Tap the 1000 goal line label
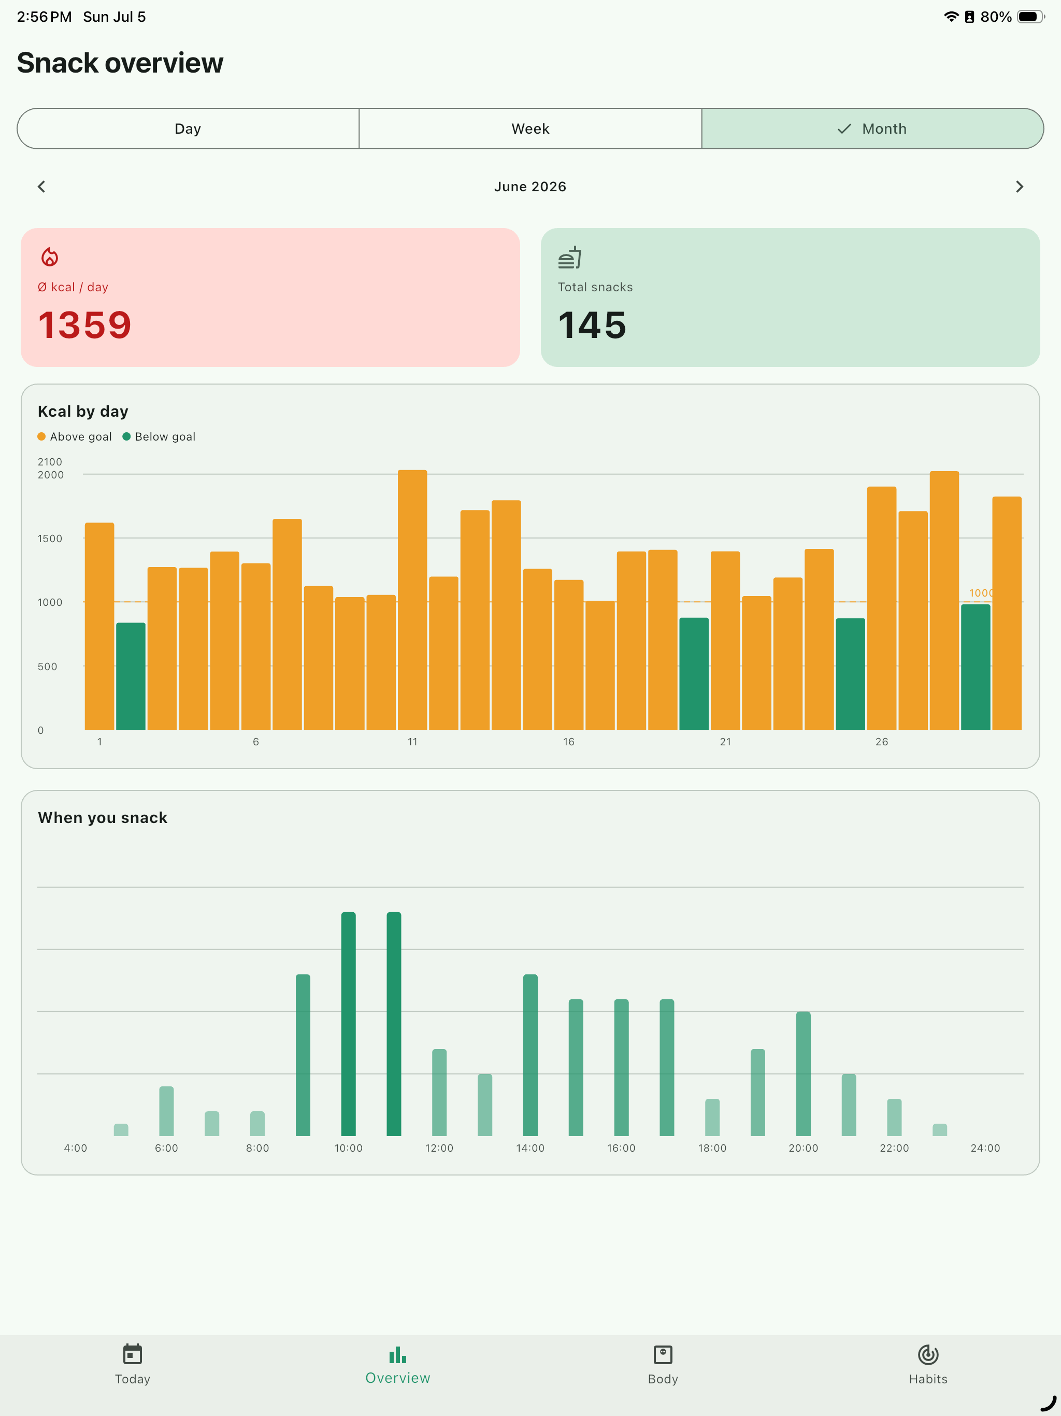Screen dimensions: 1061x1416 click(981, 593)
